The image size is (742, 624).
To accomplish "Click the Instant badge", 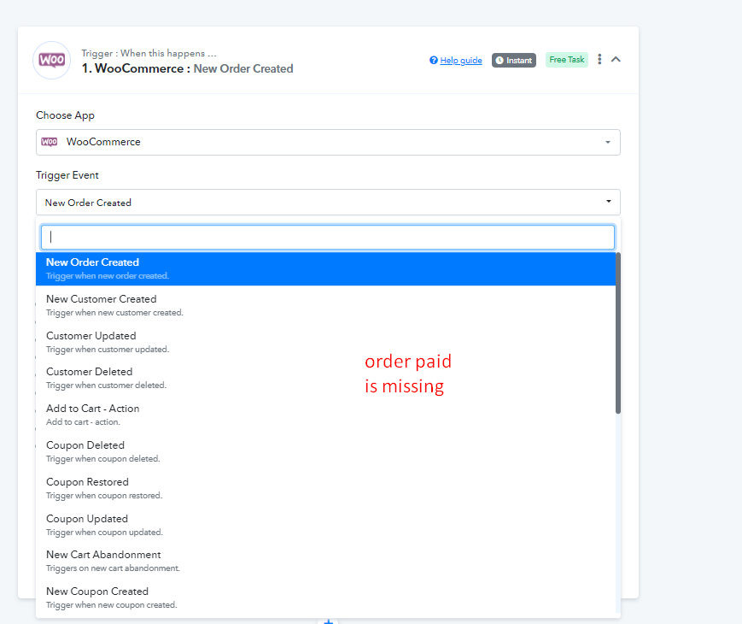I will pos(514,60).
